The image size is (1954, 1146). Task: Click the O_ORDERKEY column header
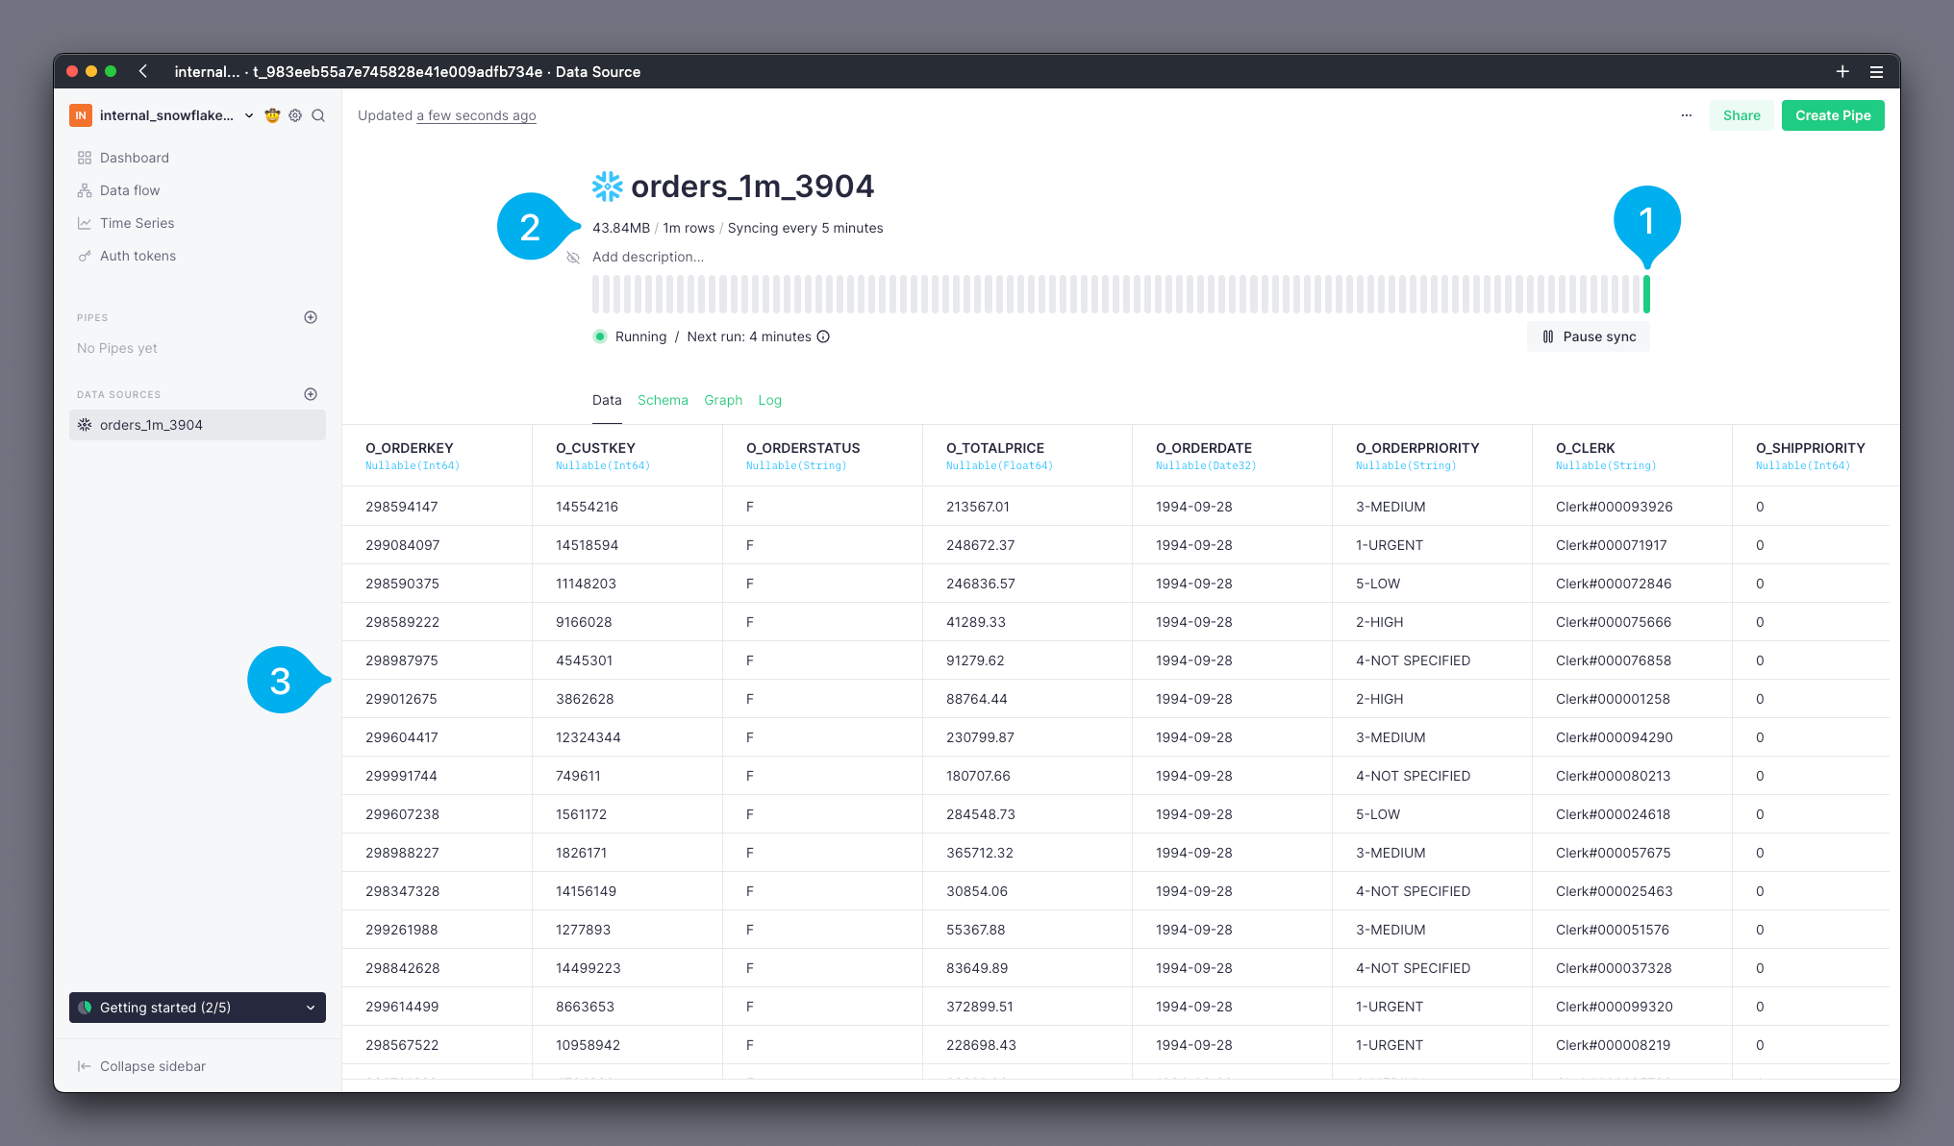pos(437,456)
